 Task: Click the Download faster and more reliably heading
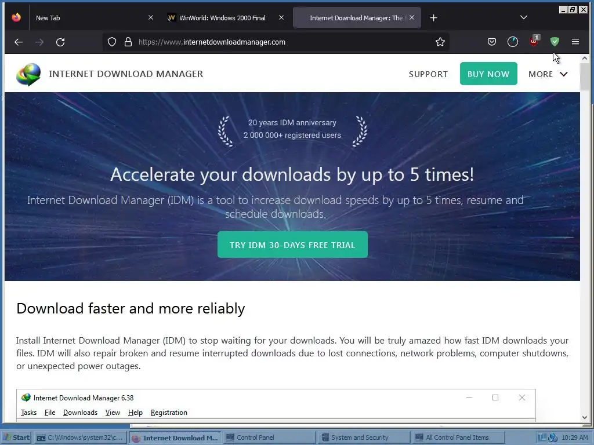click(131, 309)
